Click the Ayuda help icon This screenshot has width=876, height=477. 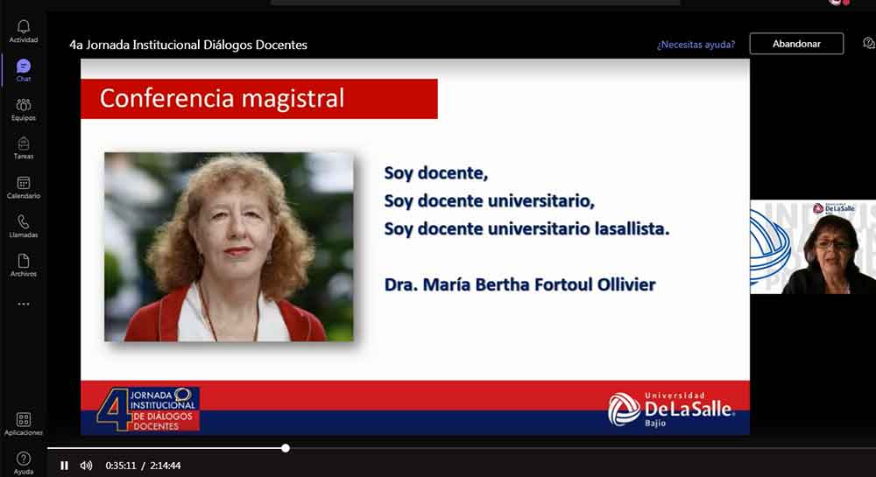point(24,462)
